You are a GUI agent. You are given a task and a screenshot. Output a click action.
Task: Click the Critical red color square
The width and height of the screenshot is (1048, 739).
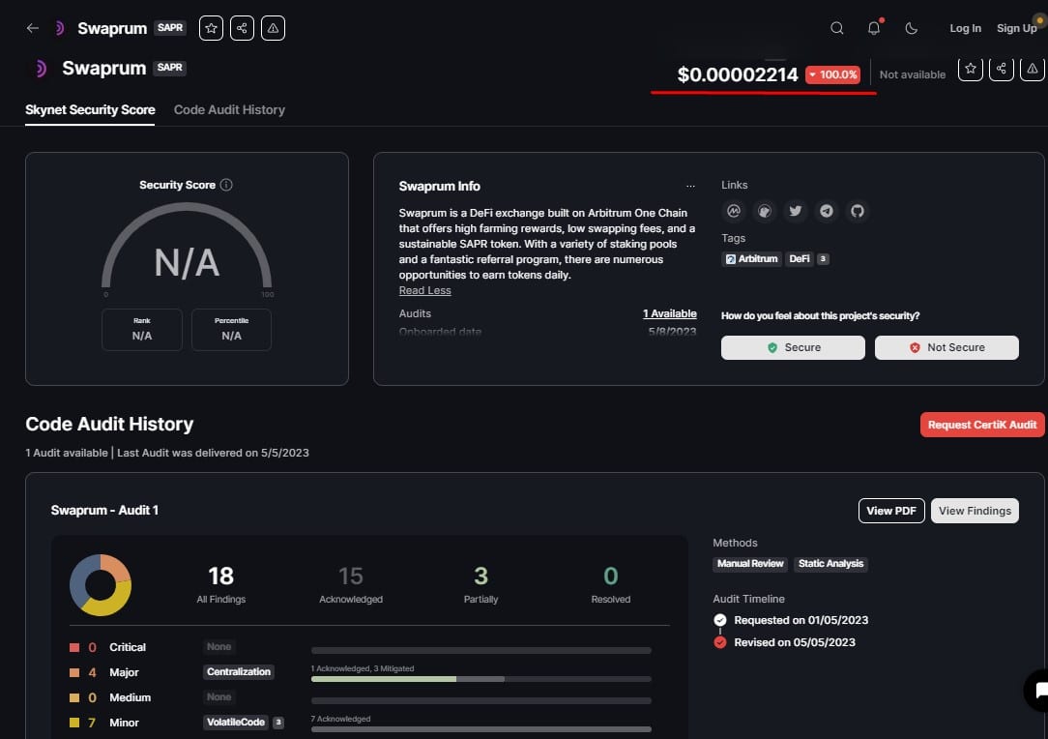(74, 647)
